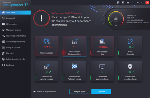
Task: Click the CPU usage gauge
Action: [x=116, y=19]
